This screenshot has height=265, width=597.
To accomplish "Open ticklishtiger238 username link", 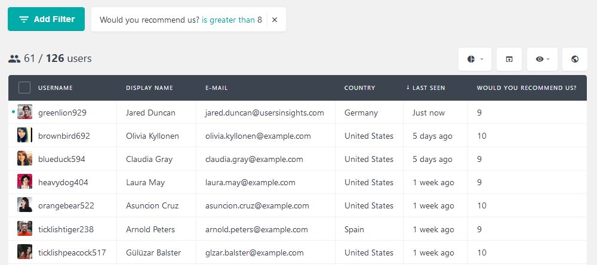I will 66,230.
